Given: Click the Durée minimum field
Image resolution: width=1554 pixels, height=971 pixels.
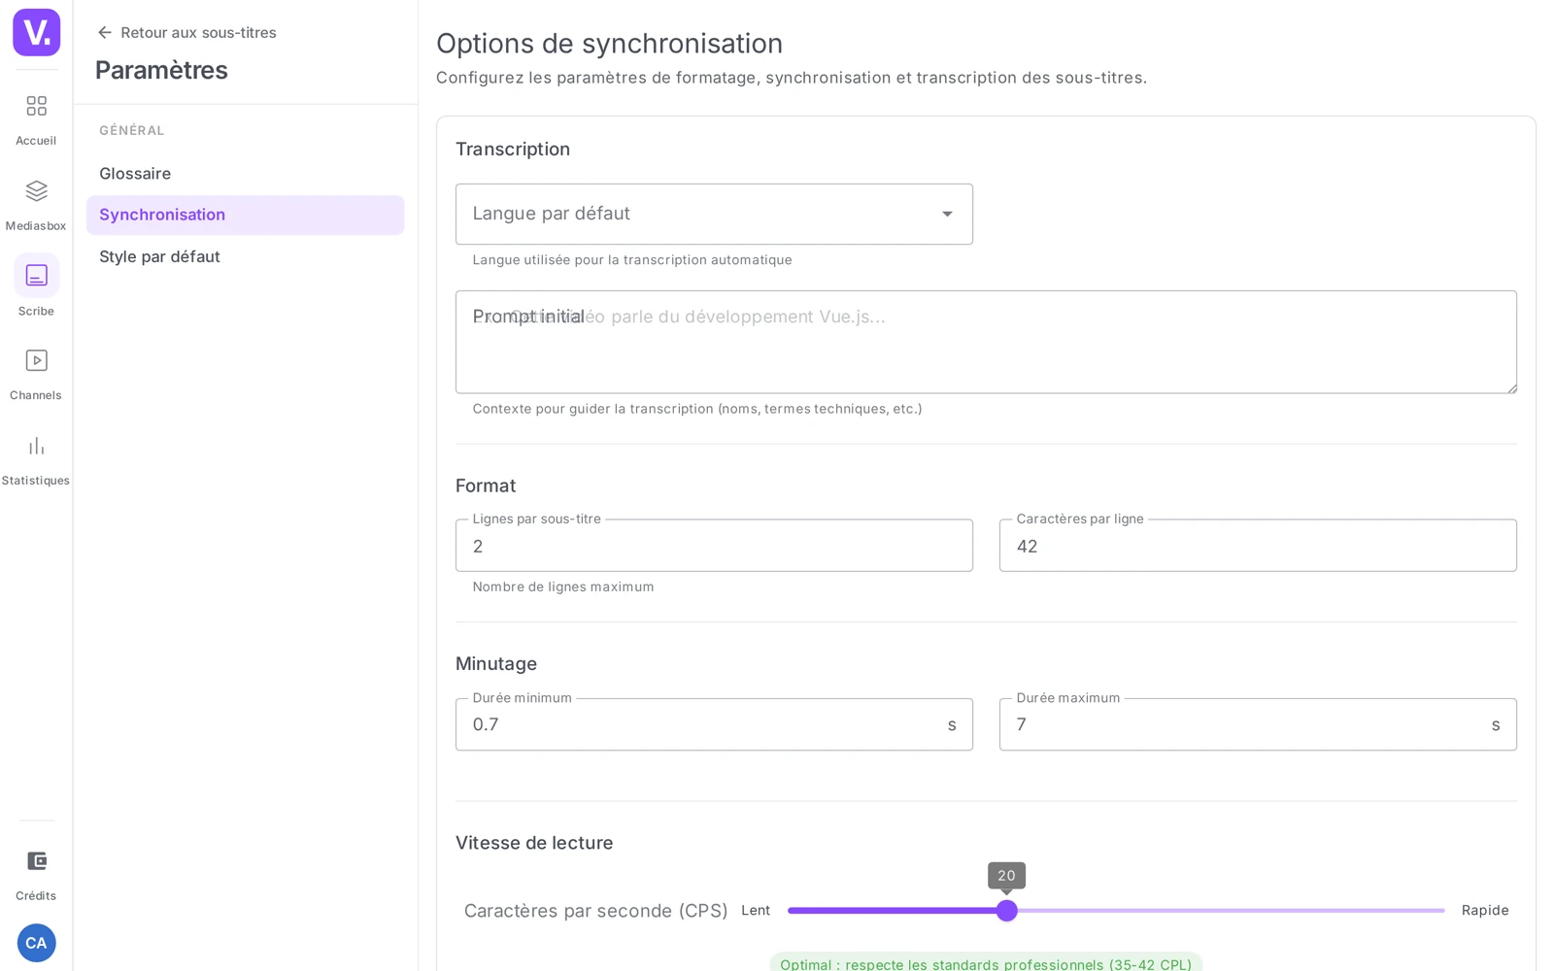Looking at the screenshot, I should [714, 724].
